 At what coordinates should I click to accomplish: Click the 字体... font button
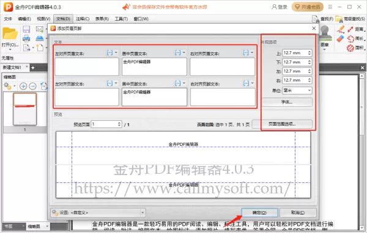pos(287,102)
